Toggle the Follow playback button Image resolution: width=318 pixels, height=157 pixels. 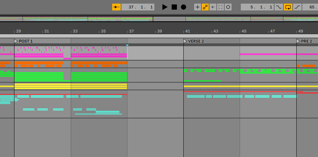[x=116, y=7]
